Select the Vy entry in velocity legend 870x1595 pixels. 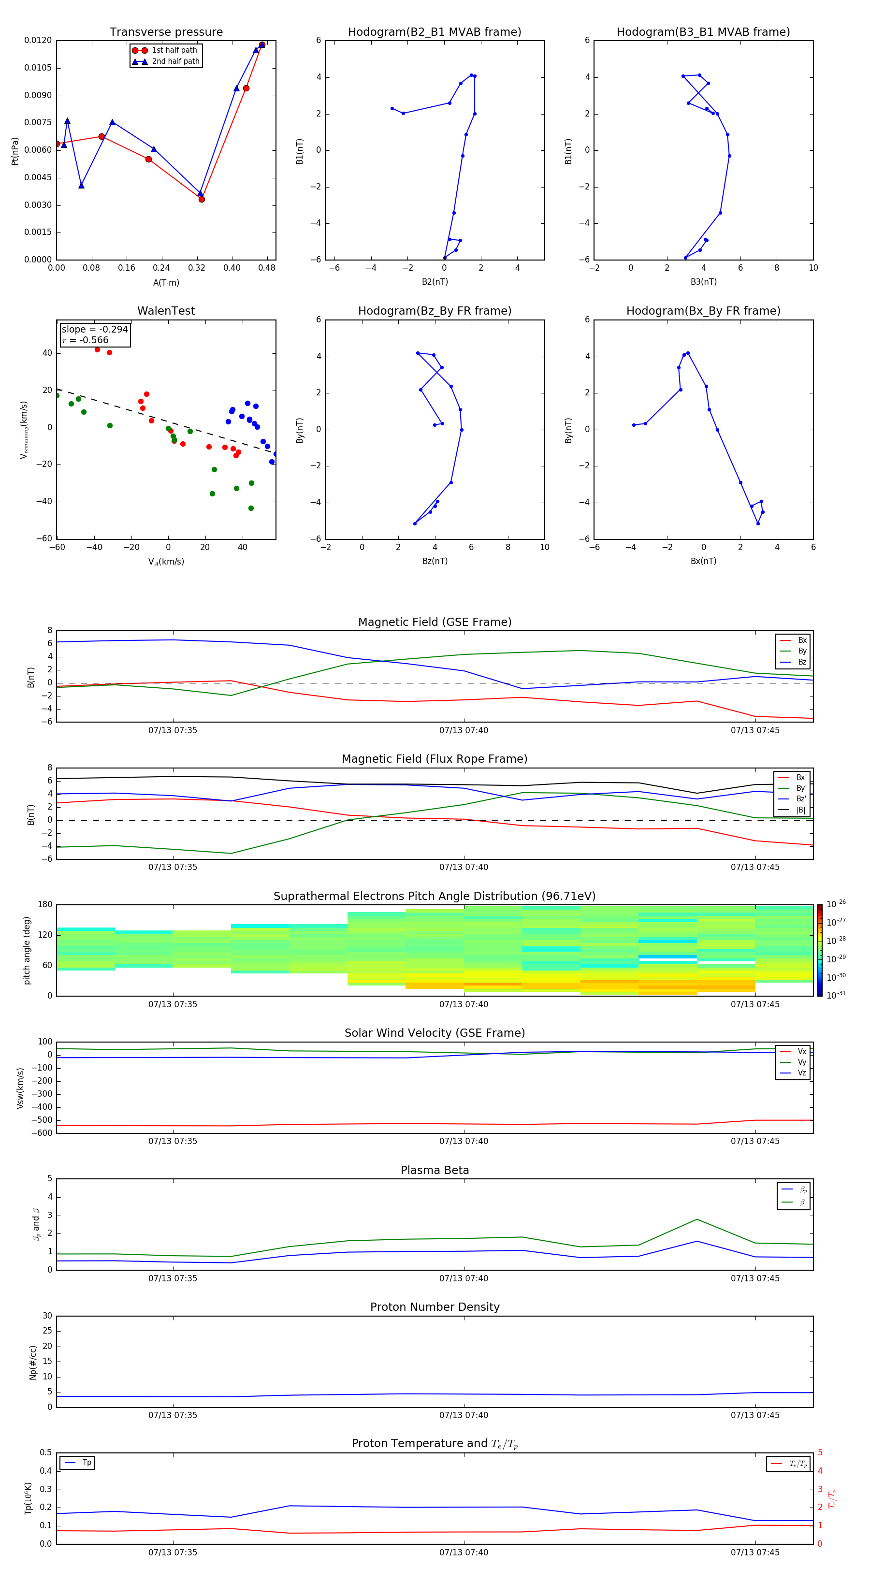tap(793, 1062)
